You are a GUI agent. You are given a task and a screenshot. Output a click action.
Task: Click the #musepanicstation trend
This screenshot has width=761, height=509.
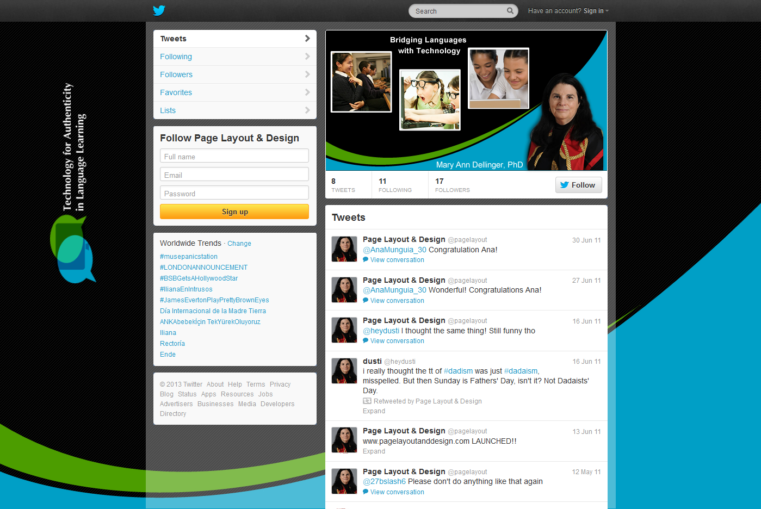pyautogui.click(x=189, y=257)
